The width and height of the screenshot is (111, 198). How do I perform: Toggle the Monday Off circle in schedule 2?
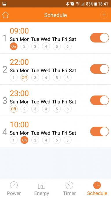[24, 77]
